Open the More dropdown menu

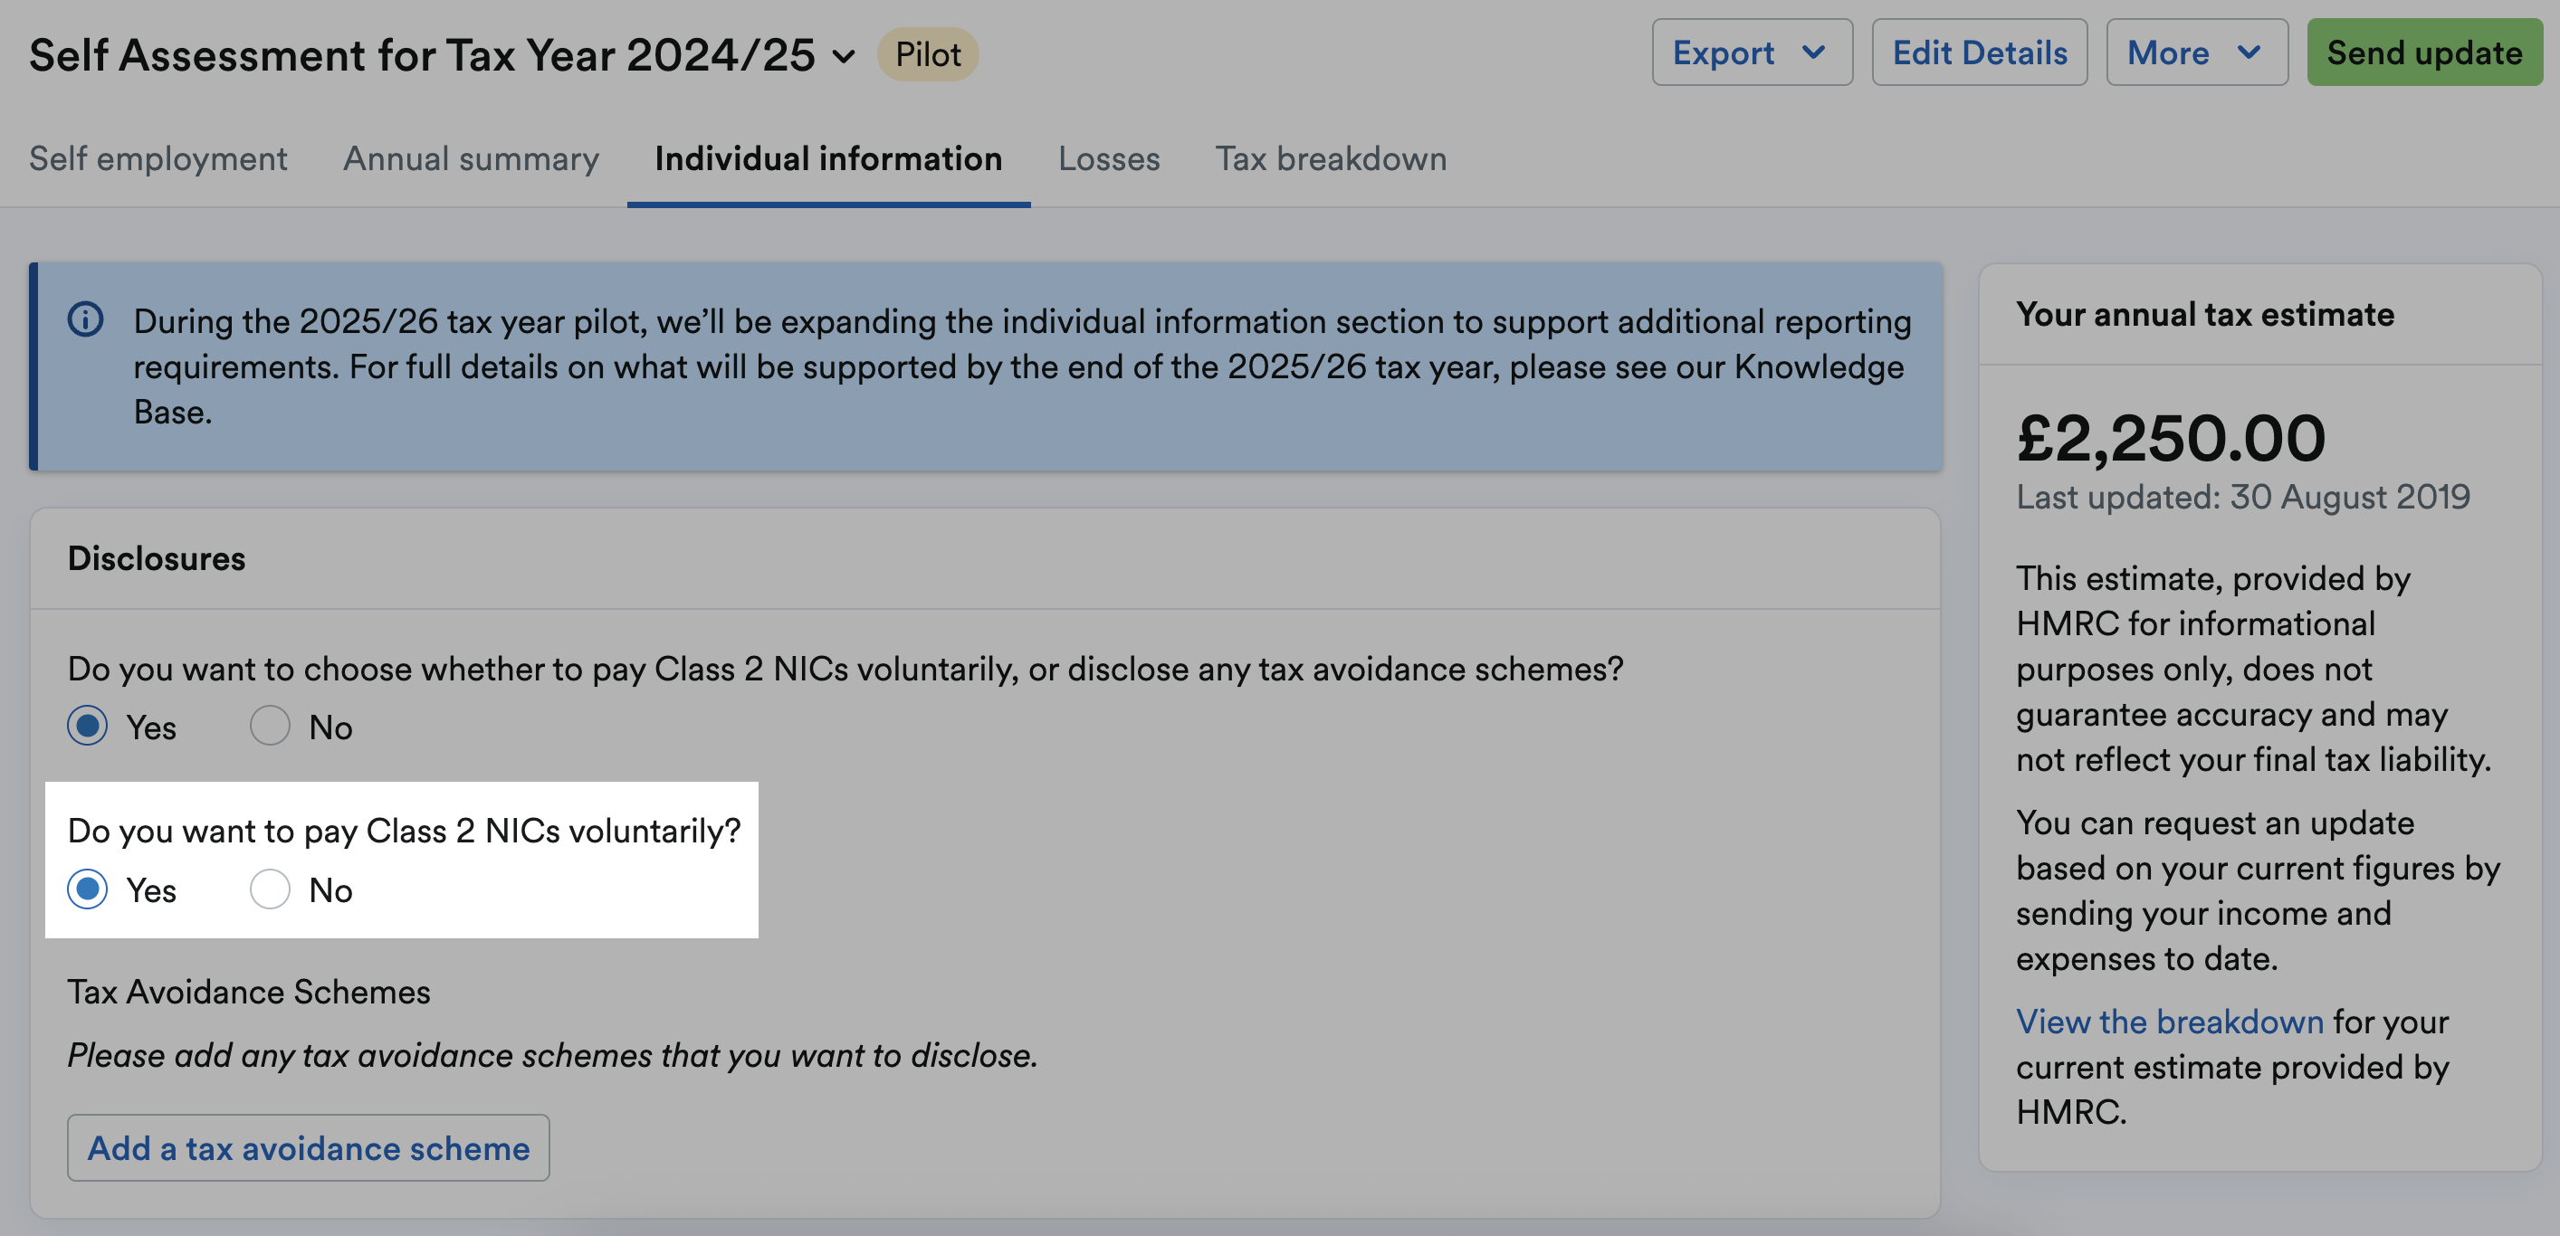2196,52
